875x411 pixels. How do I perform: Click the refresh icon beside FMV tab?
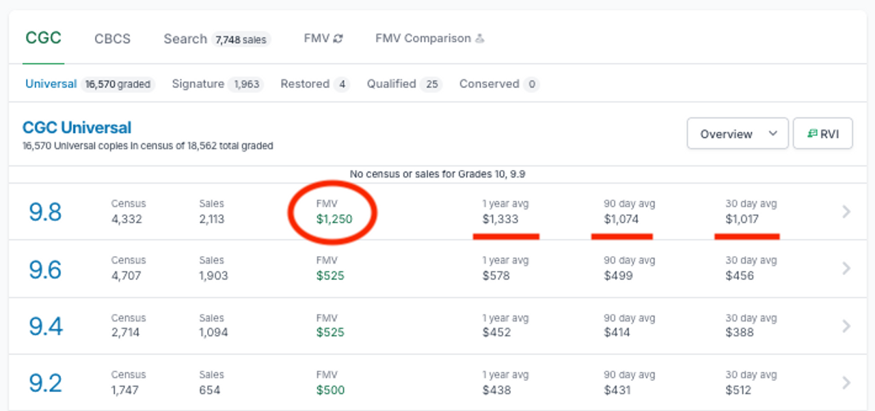coord(338,39)
